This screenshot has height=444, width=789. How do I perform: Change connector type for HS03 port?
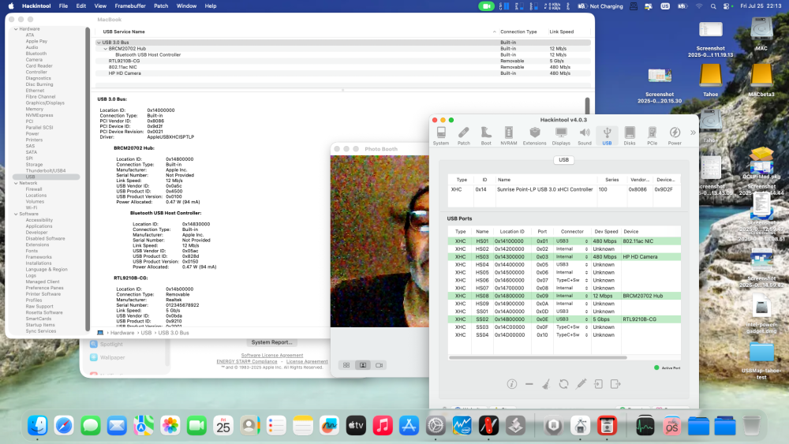[571, 257]
